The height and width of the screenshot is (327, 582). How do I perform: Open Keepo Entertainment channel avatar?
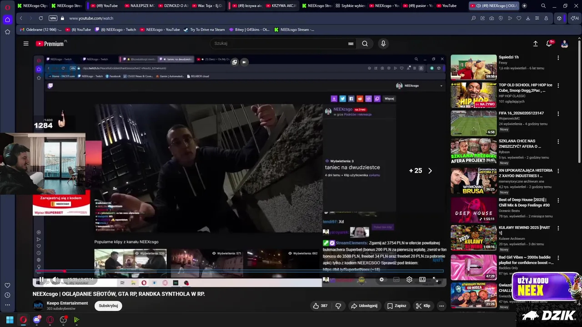(x=38, y=306)
